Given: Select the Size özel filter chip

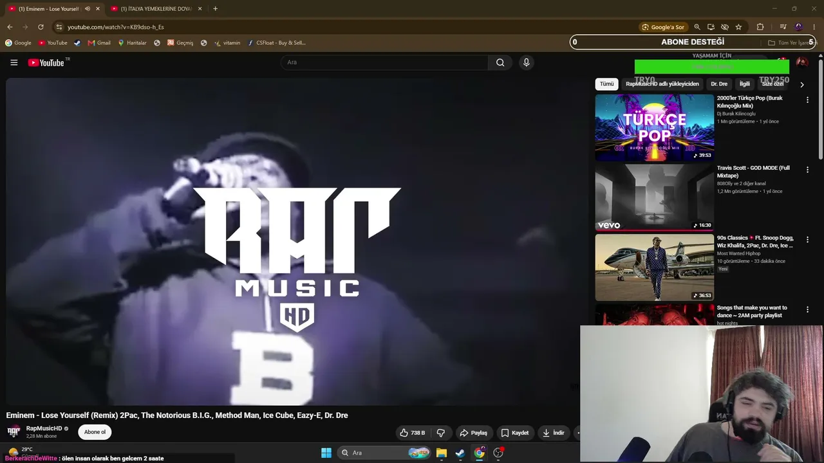Looking at the screenshot, I should pyautogui.click(x=772, y=84).
